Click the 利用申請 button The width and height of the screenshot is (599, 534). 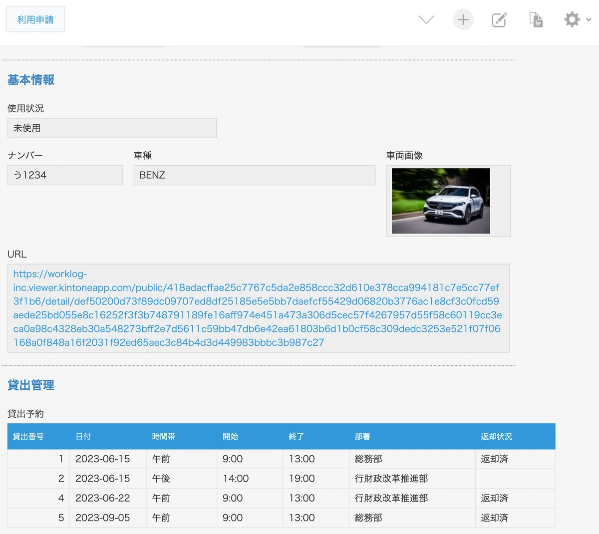(x=35, y=19)
